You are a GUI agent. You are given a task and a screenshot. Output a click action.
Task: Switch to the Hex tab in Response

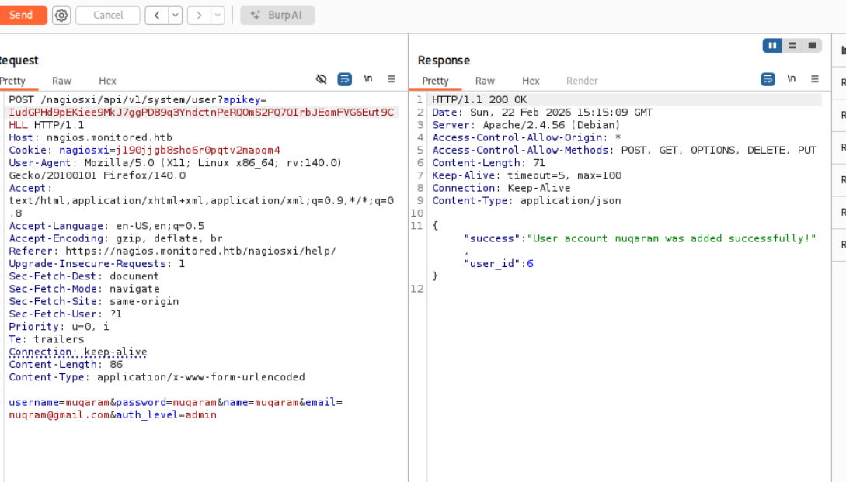pos(531,81)
